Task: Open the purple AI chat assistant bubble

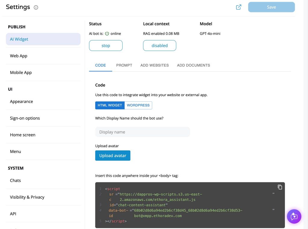Action: (x=294, y=216)
